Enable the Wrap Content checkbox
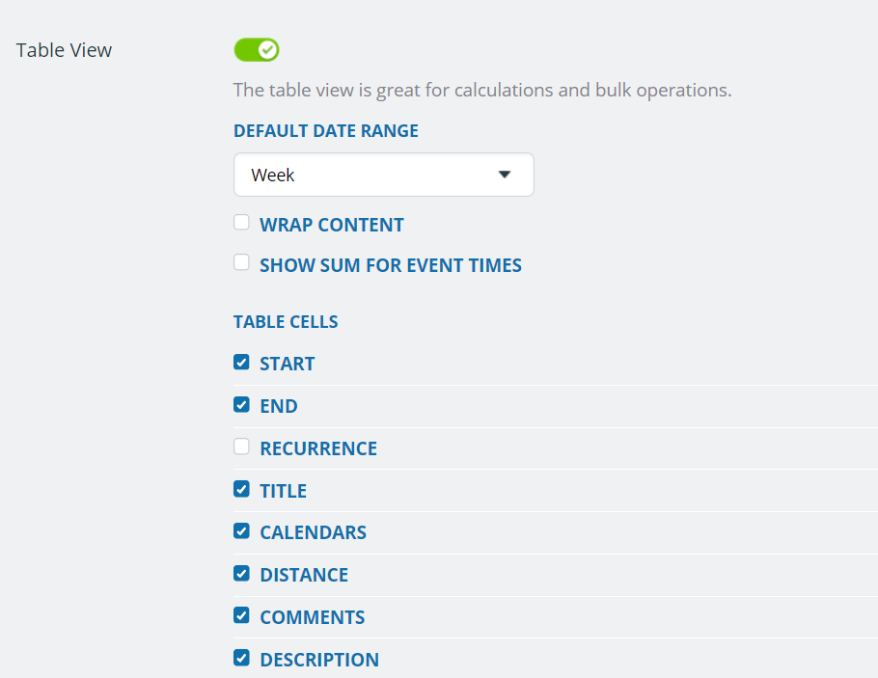 [x=241, y=222]
